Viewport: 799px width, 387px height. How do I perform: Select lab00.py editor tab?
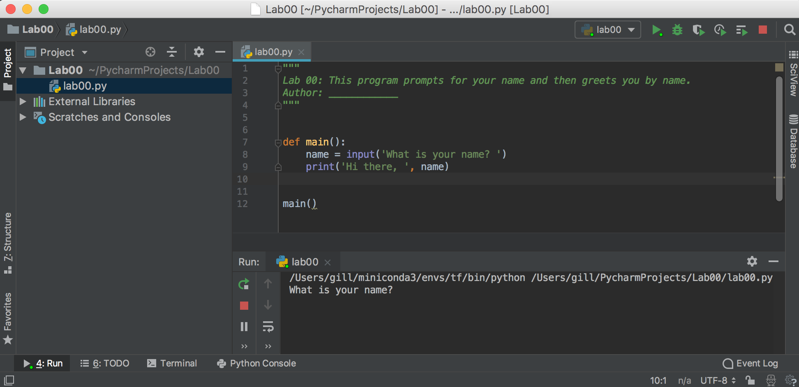(x=272, y=52)
